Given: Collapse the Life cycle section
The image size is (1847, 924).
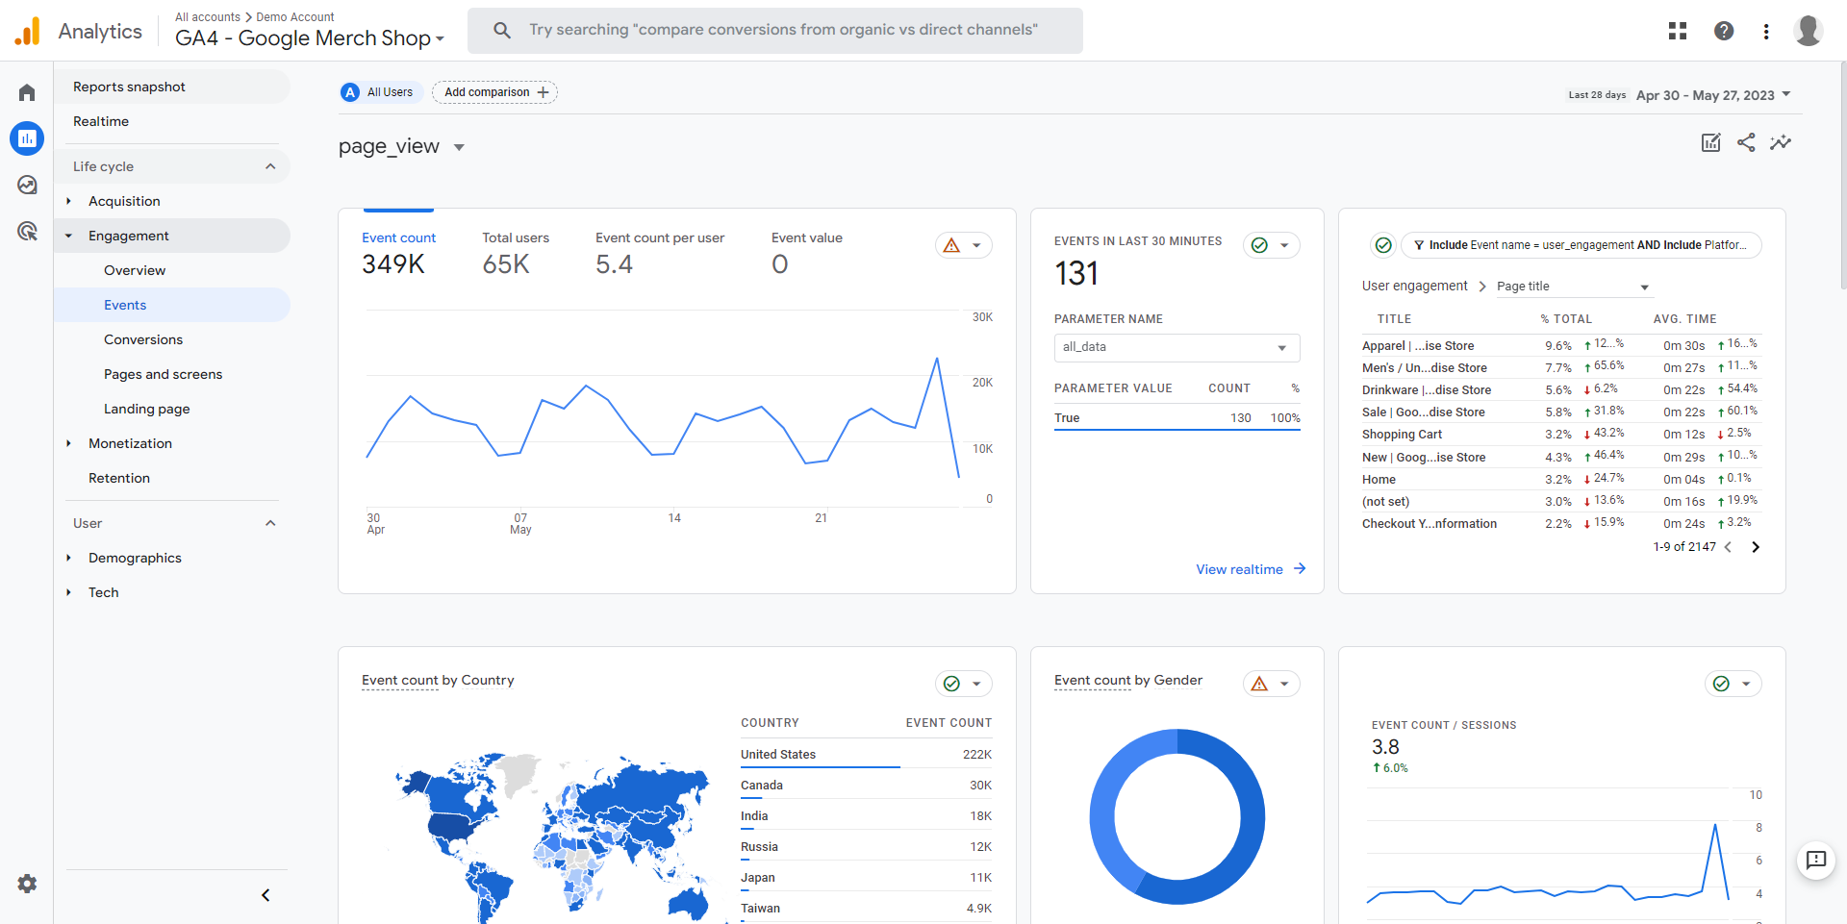Looking at the screenshot, I should 270,166.
